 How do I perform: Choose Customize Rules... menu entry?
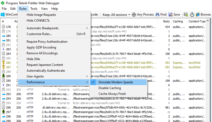click(54, 34)
